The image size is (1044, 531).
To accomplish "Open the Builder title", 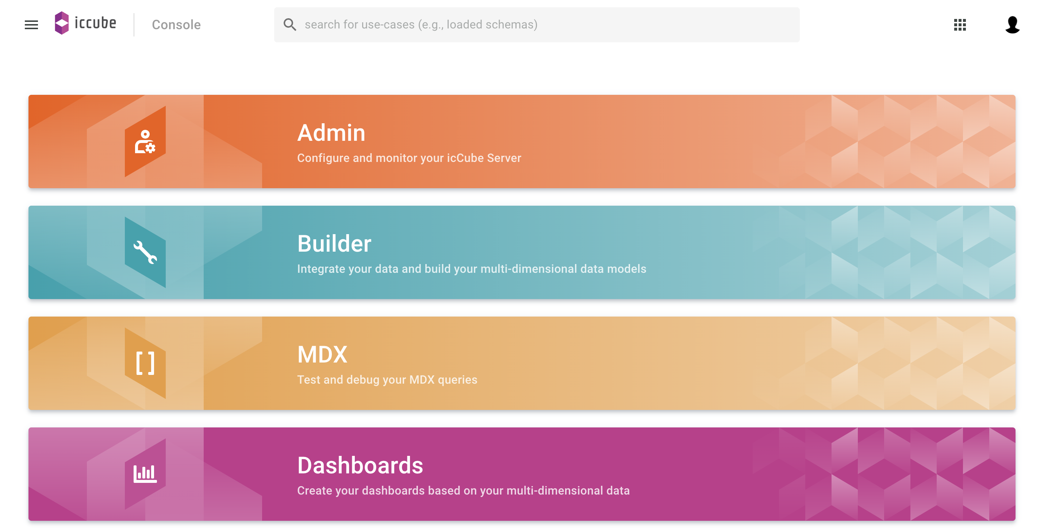I will 334,244.
